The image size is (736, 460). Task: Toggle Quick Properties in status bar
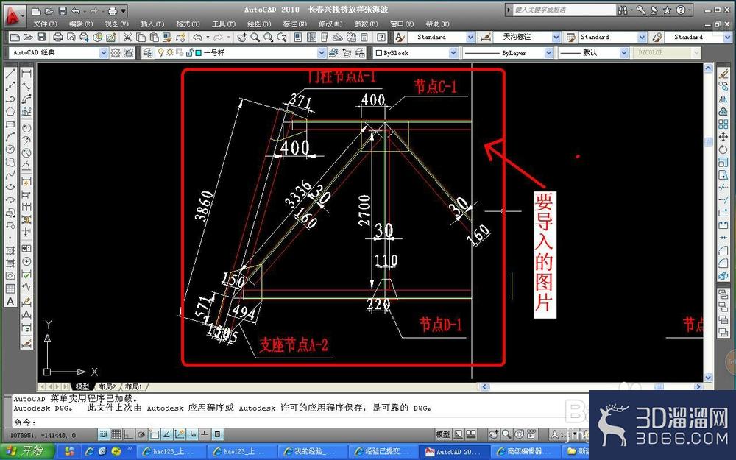217,434
